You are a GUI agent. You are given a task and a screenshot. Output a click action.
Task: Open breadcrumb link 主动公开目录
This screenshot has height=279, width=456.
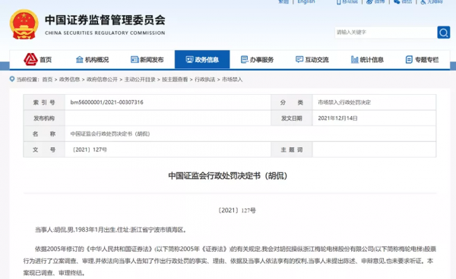(140, 80)
